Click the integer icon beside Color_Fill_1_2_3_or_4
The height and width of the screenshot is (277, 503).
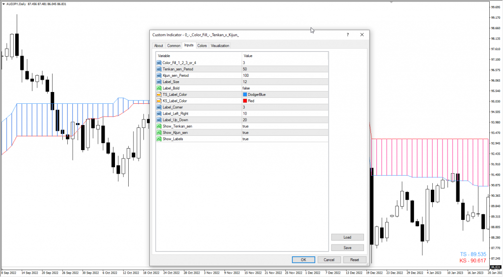pyautogui.click(x=159, y=62)
